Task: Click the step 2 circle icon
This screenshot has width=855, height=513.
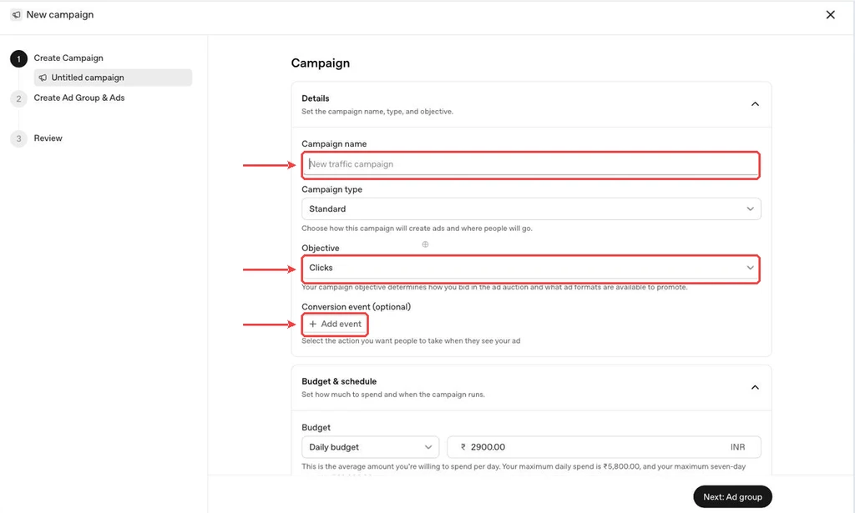Action: click(18, 98)
